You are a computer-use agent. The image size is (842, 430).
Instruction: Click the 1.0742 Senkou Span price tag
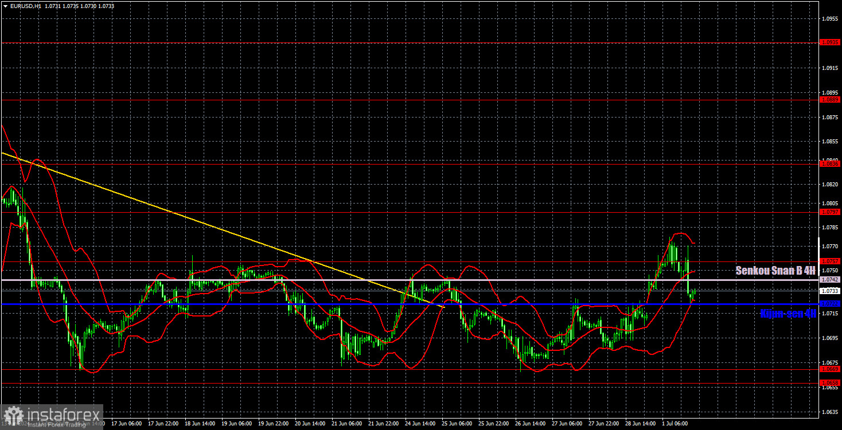pos(830,279)
